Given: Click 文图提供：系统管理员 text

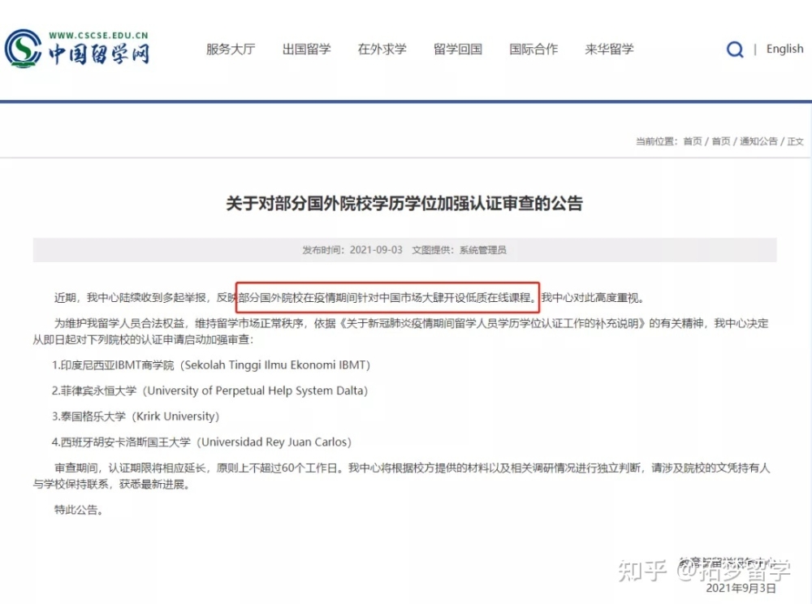Looking at the screenshot, I should 459,250.
